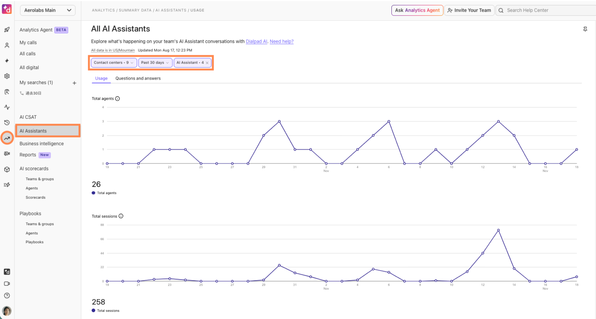The image size is (596, 319).
Task: Open the Playbooks sub-item under Playbooks
Action: pos(35,242)
